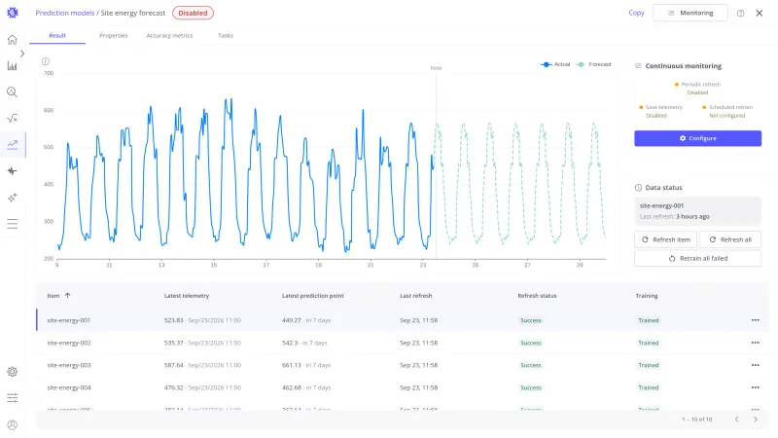Open more options for site-energy-001
778x438 pixels.
[x=756, y=320]
